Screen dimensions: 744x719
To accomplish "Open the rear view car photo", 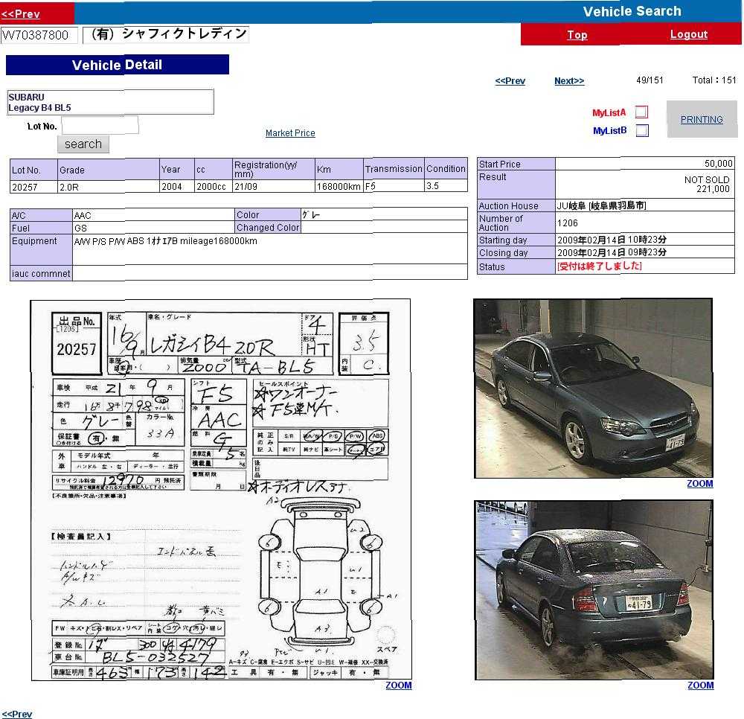I will (x=594, y=590).
